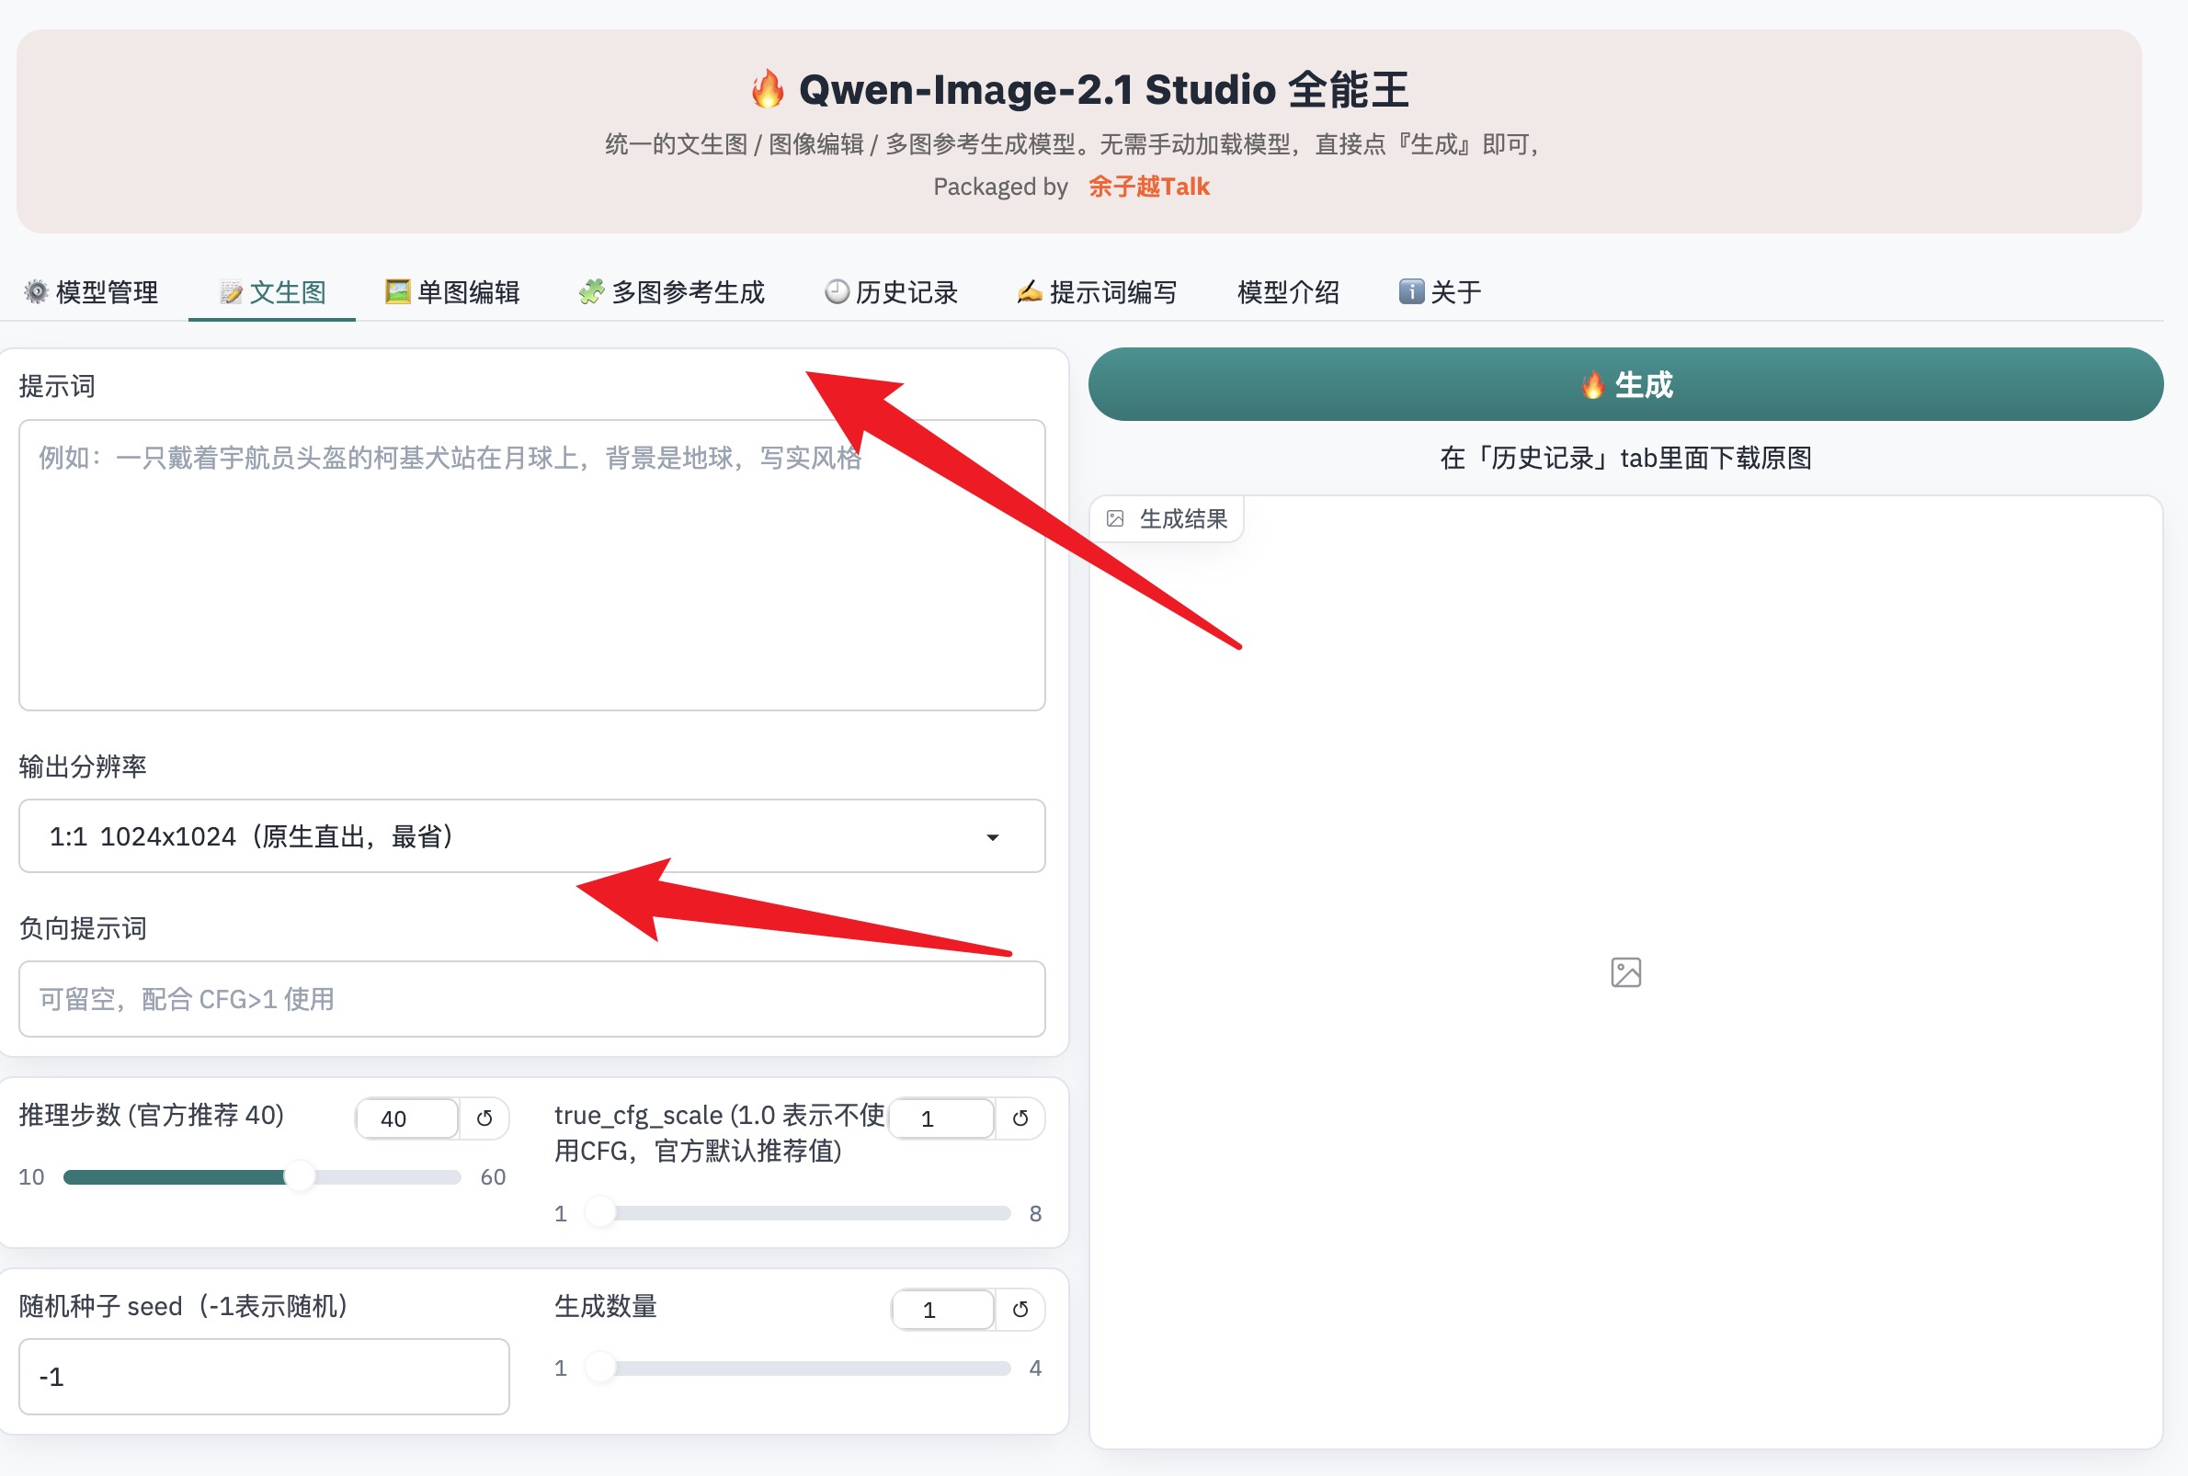Click the 推理步数 number box
Screen dimensions: 2188x1476
tap(406, 1118)
